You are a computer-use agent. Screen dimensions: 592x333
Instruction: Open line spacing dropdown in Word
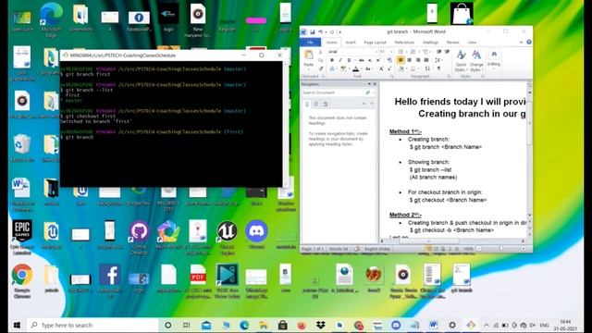pyautogui.click(x=438, y=60)
